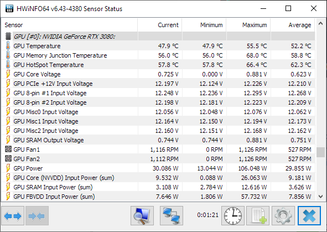Screen dimensions: 327x232
Task: Select the GPU Fan2 label
Action: click(x=27, y=159)
